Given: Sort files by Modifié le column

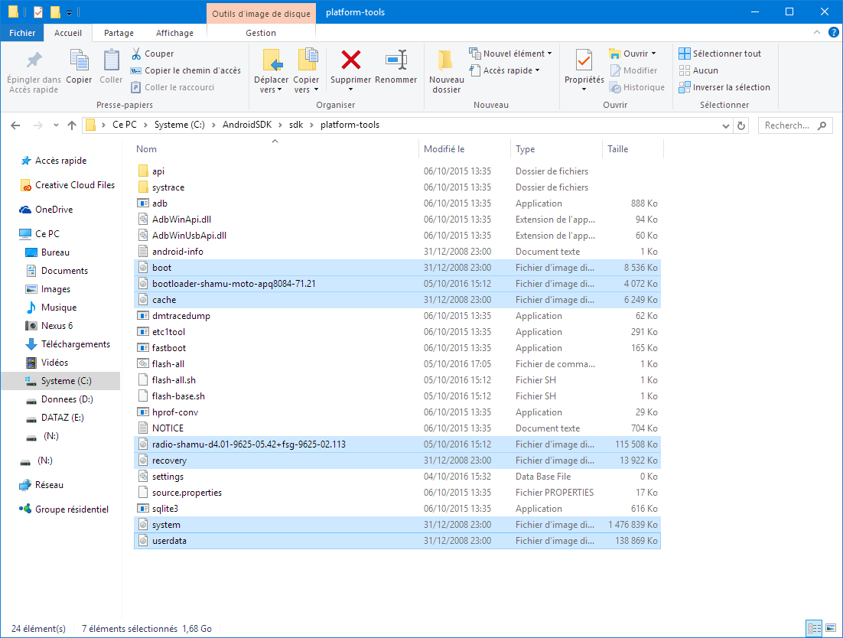Looking at the screenshot, I should point(464,149).
